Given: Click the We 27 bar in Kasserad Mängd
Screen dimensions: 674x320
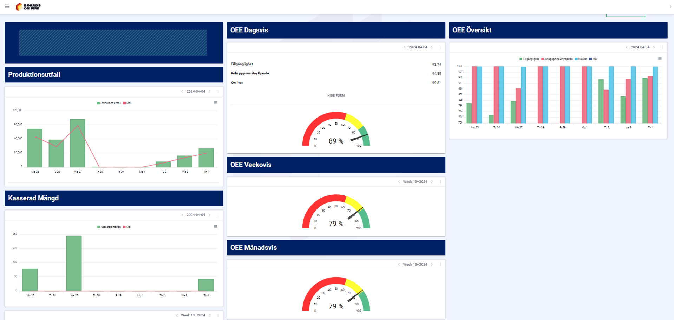Looking at the screenshot, I should pyautogui.click(x=74, y=263).
